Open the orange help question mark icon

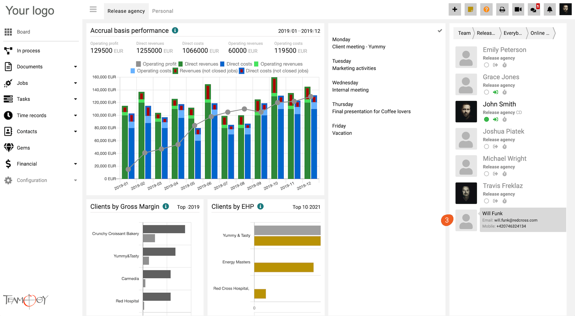click(x=486, y=10)
